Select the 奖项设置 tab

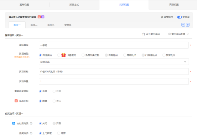(x=124, y=5)
